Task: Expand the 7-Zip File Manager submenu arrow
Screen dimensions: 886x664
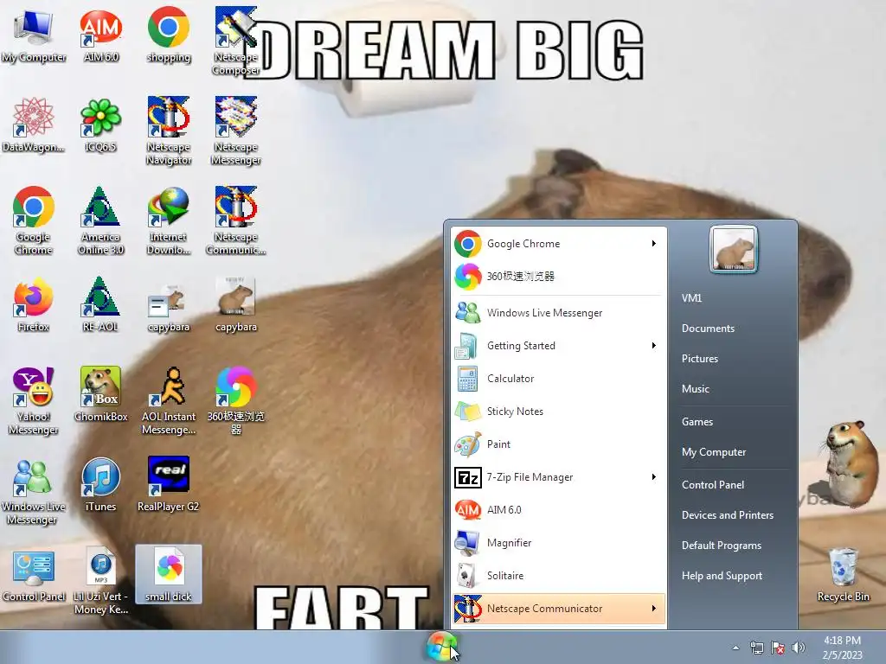Action: (x=654, y=477)
